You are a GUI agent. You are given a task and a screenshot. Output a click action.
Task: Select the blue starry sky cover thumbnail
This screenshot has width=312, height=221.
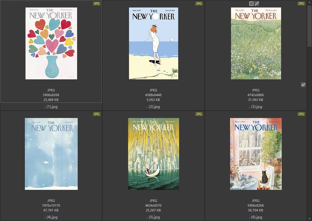pos(51,154)
